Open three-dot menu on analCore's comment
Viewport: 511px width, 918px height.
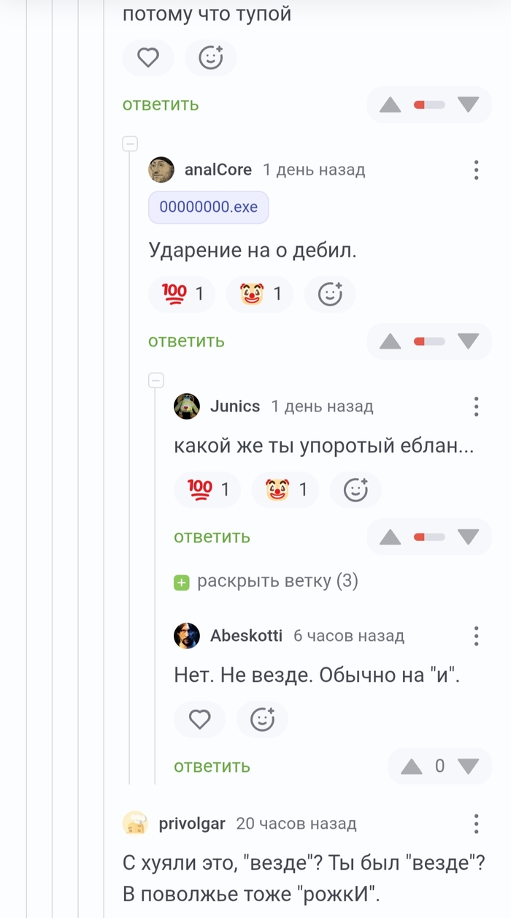pos(476,170)
